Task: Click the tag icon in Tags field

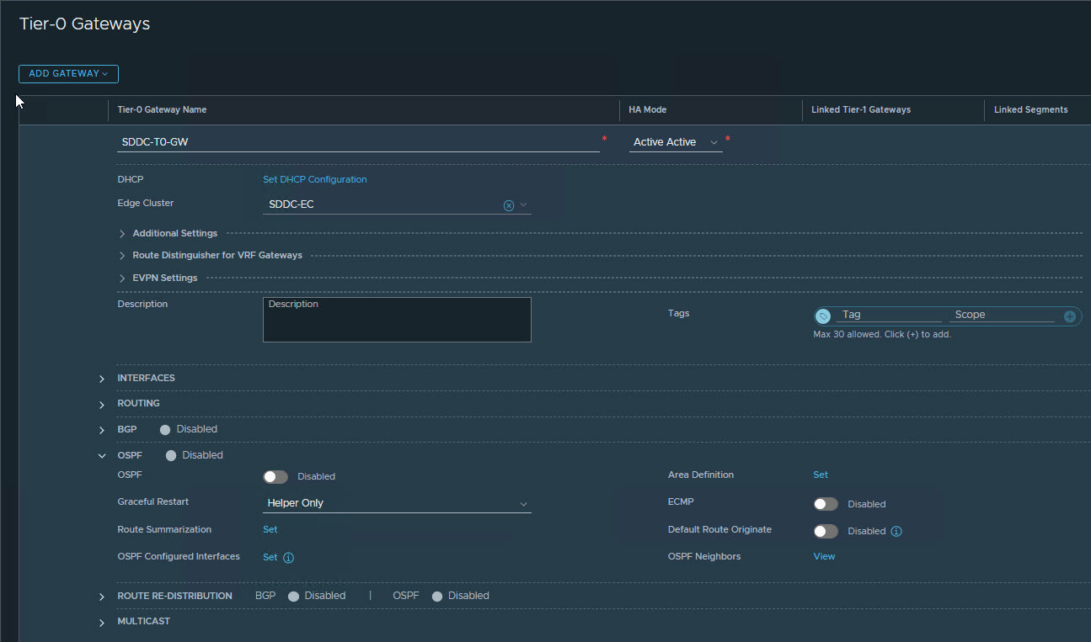Action: pyautogui.click(x=823, y=316)
